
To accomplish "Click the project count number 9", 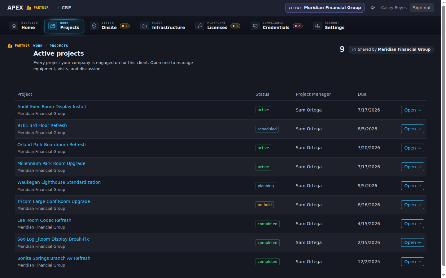I will pos(342,49).
